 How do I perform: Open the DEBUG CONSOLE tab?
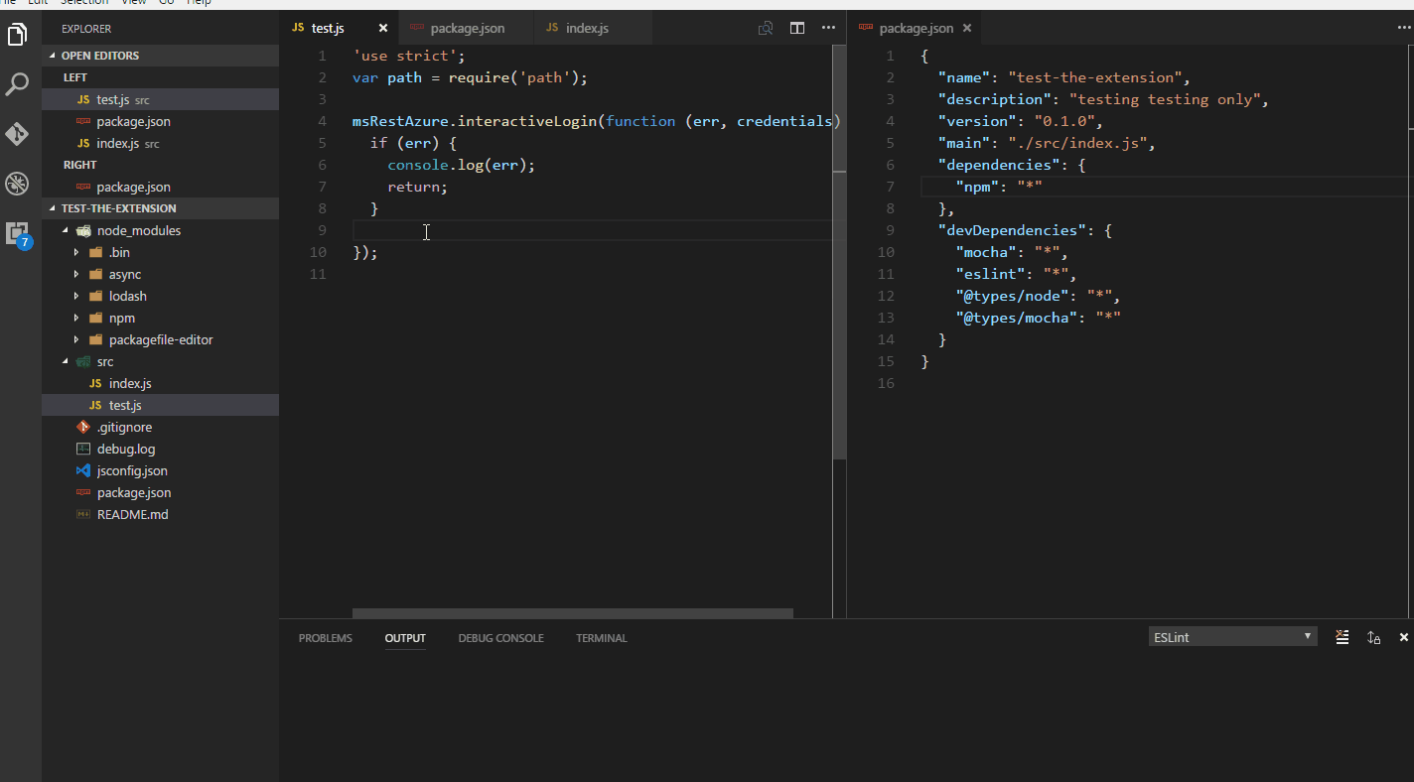click(x=500, y=638)
